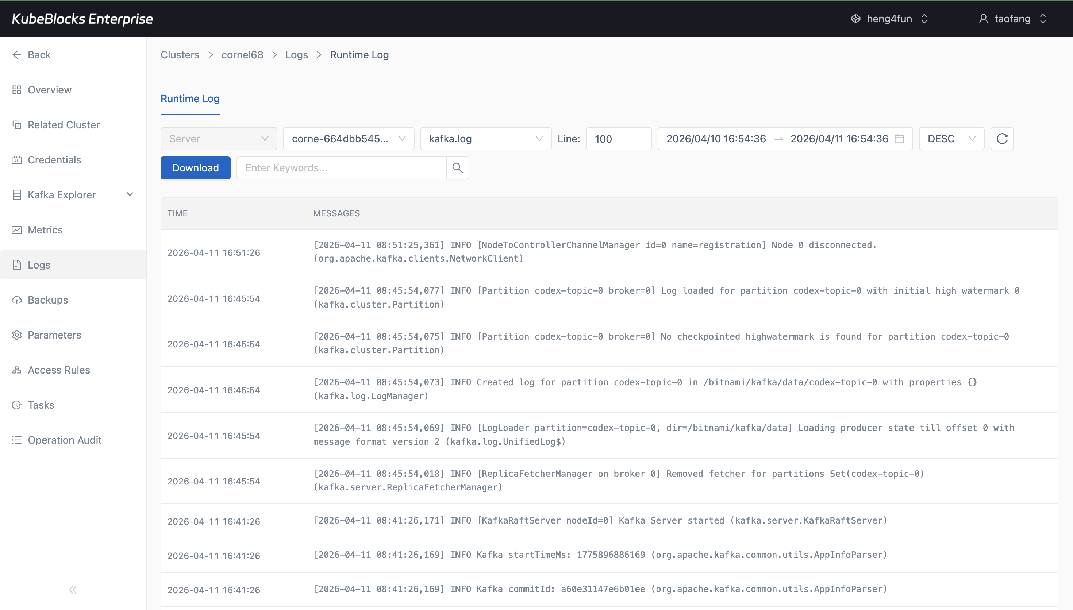Click the Metrics chart icon

tap(17, 229)
